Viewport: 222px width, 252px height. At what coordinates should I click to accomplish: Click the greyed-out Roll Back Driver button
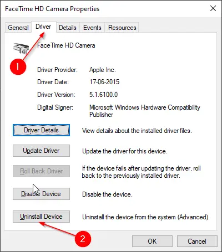[41, 171]
